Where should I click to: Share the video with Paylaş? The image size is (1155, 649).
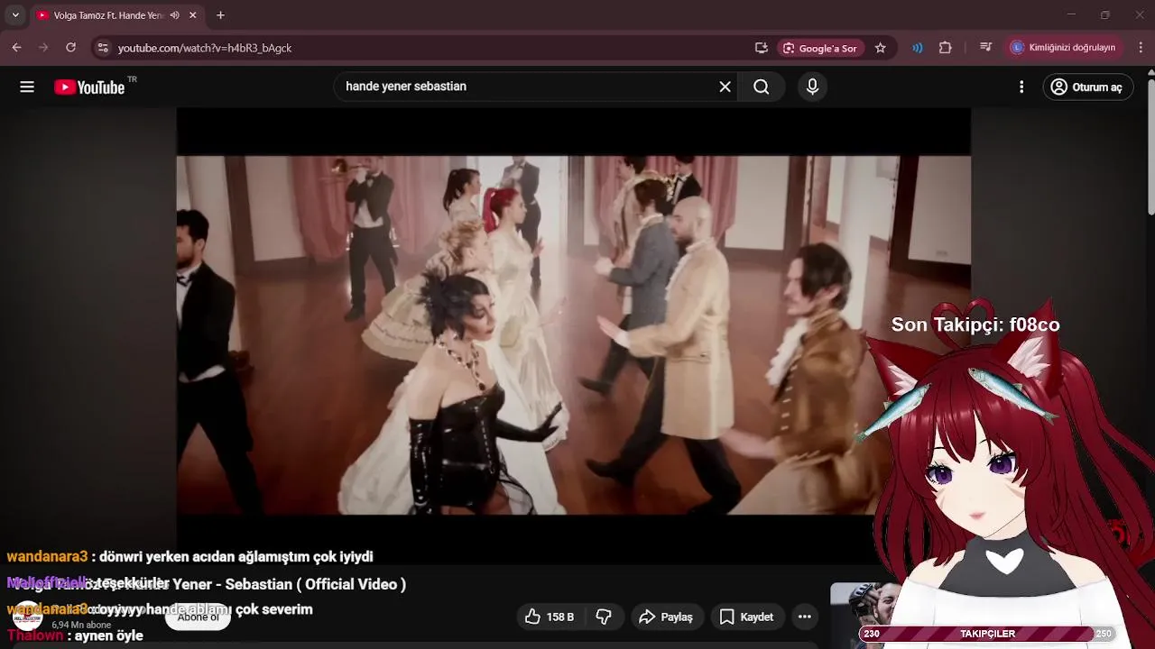[x=666, y=617]
